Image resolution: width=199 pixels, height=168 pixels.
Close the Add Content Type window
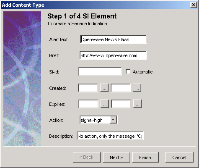(x=194, y=5)
